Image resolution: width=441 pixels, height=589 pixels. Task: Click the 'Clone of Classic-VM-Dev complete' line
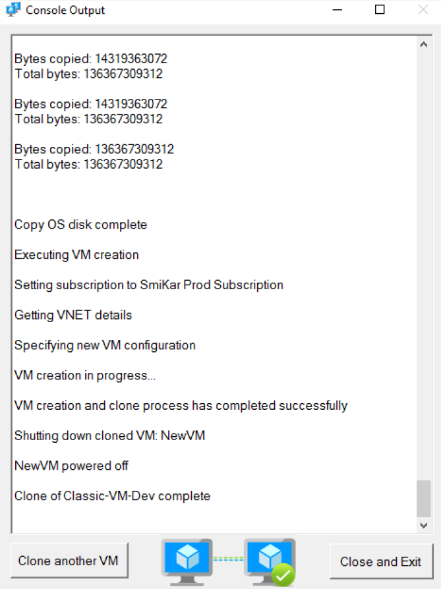pyautogui.click(x=112, y=496)
